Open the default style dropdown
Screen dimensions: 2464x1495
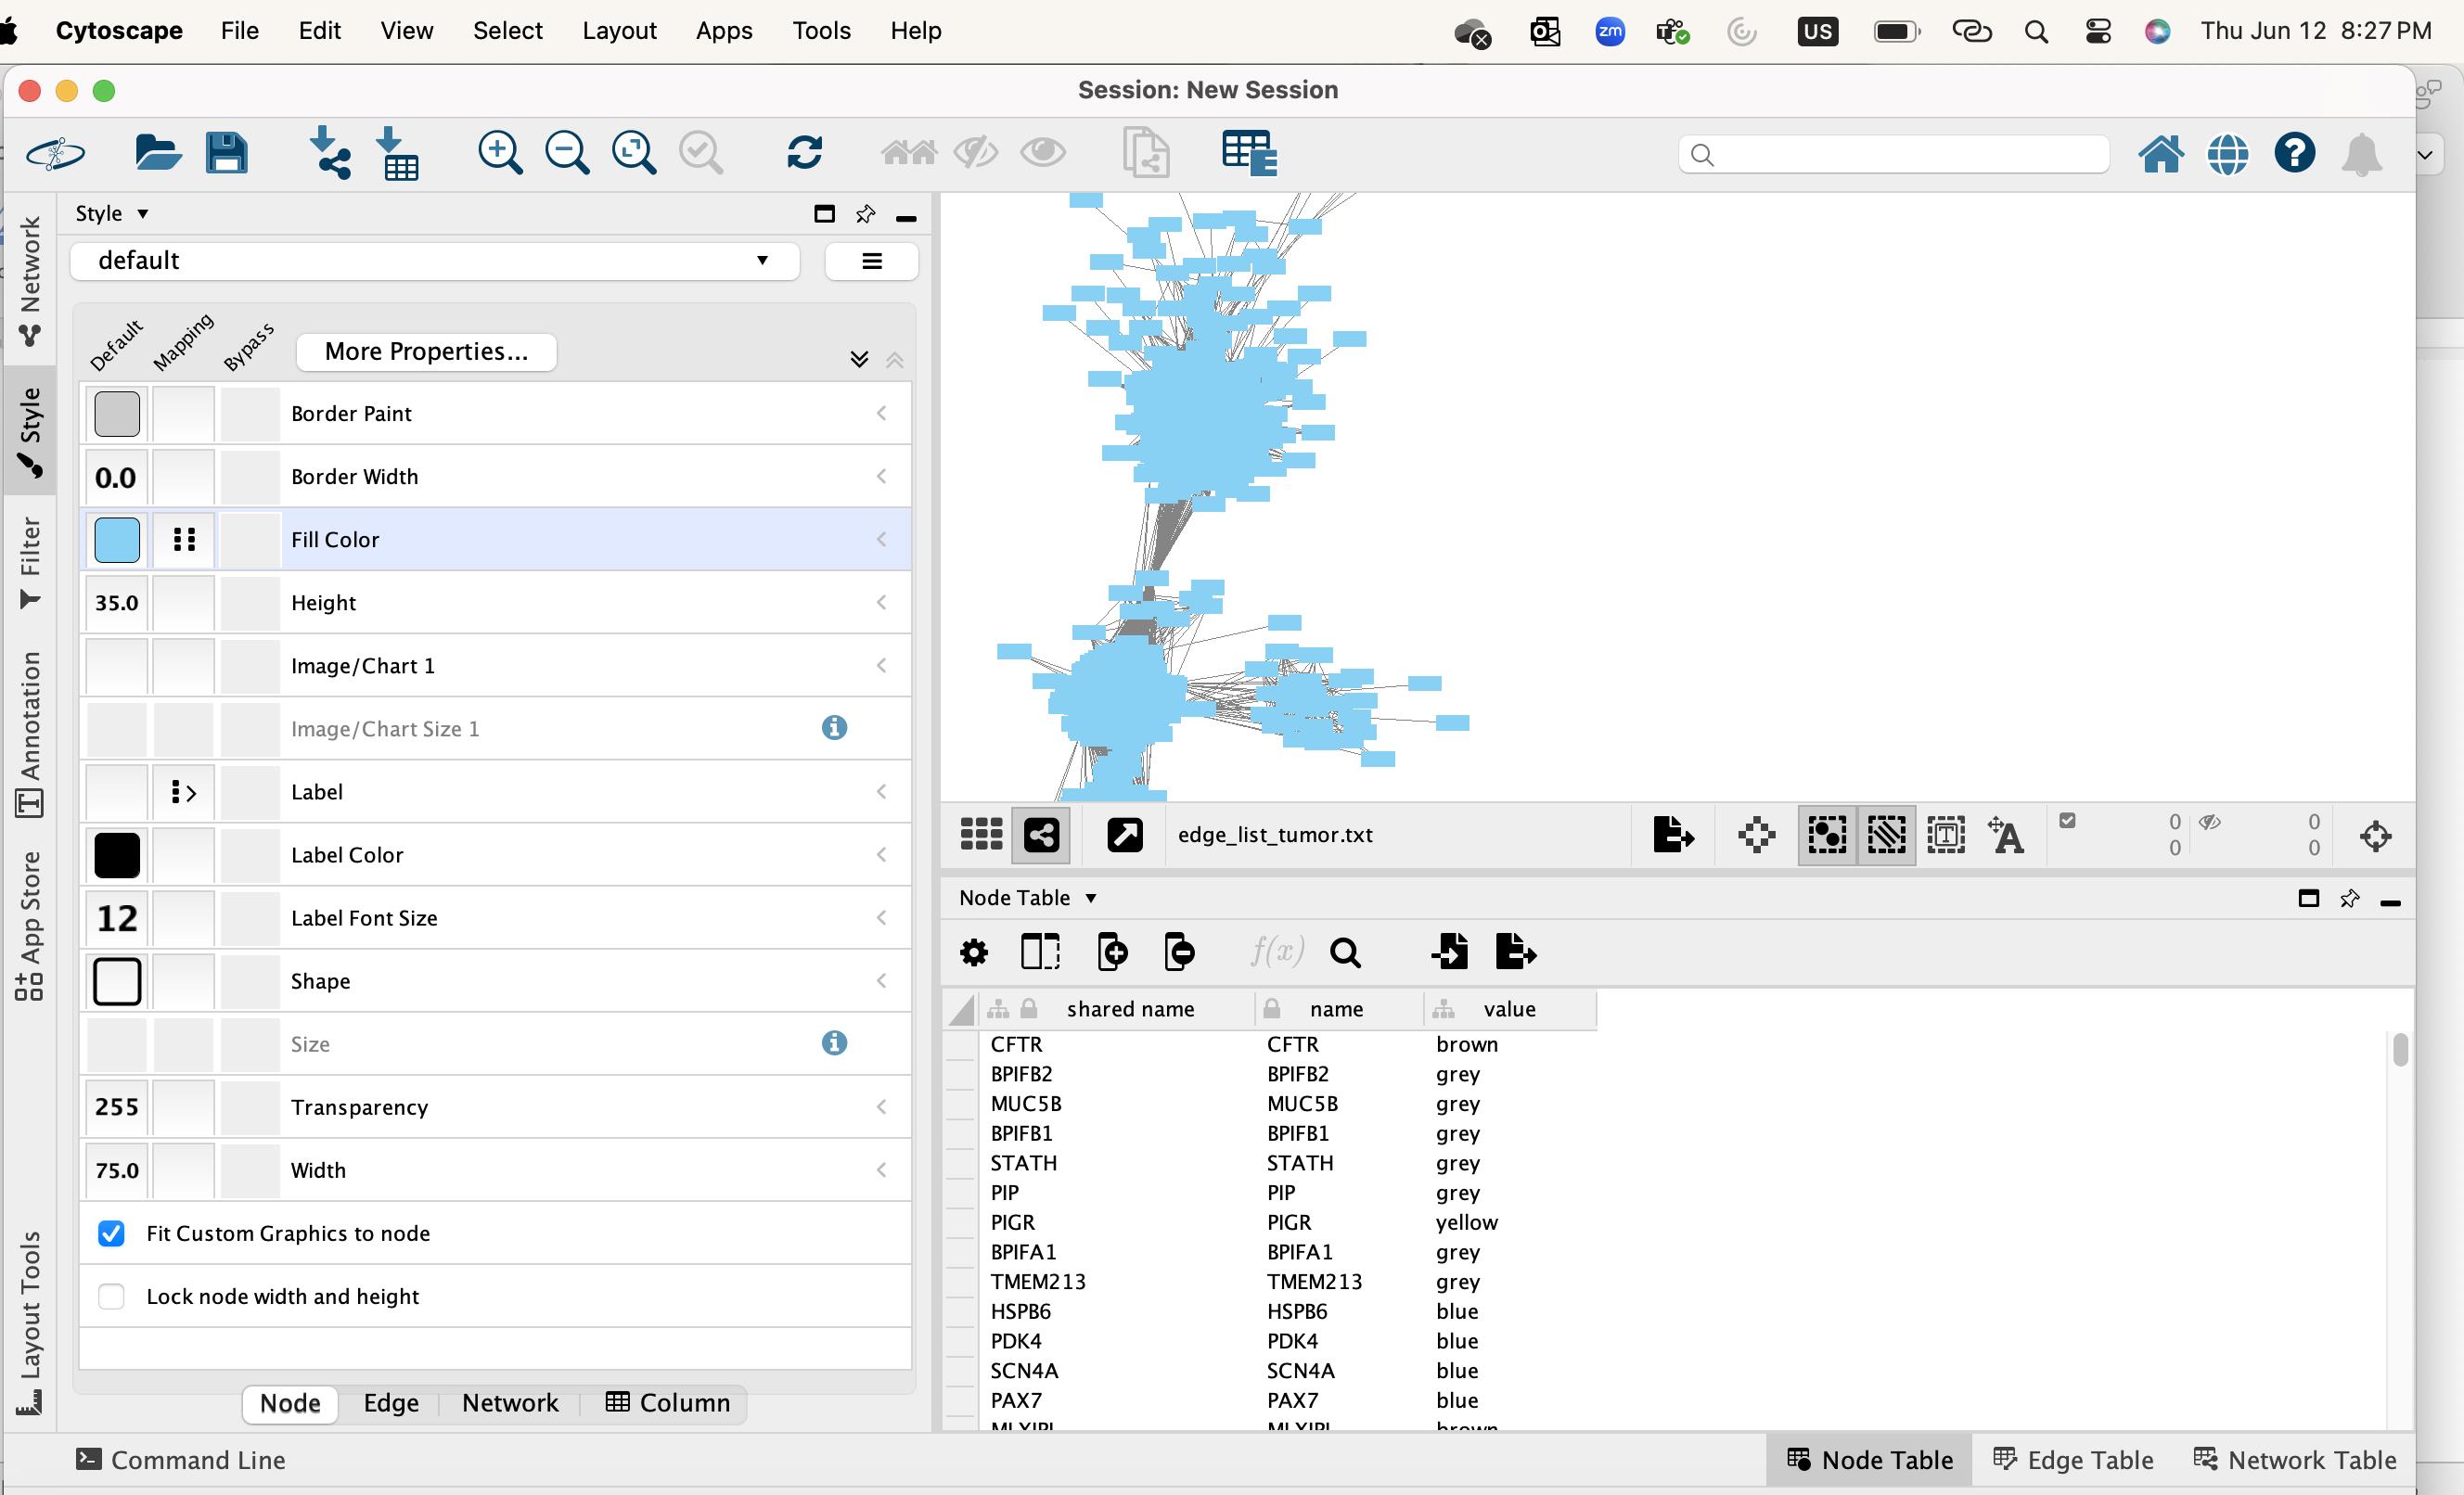tap(435, 261)
